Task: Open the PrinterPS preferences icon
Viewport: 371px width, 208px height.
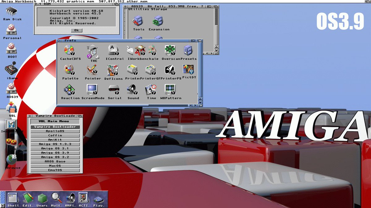Action: [x=170, y=70]
